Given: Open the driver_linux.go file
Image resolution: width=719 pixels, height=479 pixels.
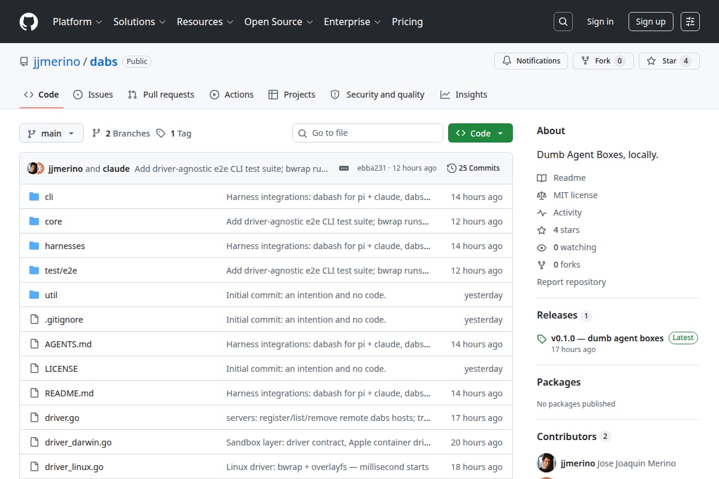Looking at the screenshot, I should coord(74,467).
